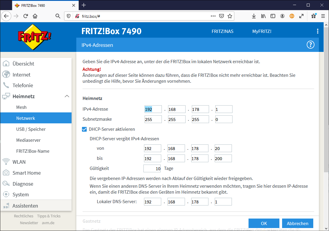Save page to Pocket icon
The height and width of the screenshot is (231, 329).
click(221, 16)
